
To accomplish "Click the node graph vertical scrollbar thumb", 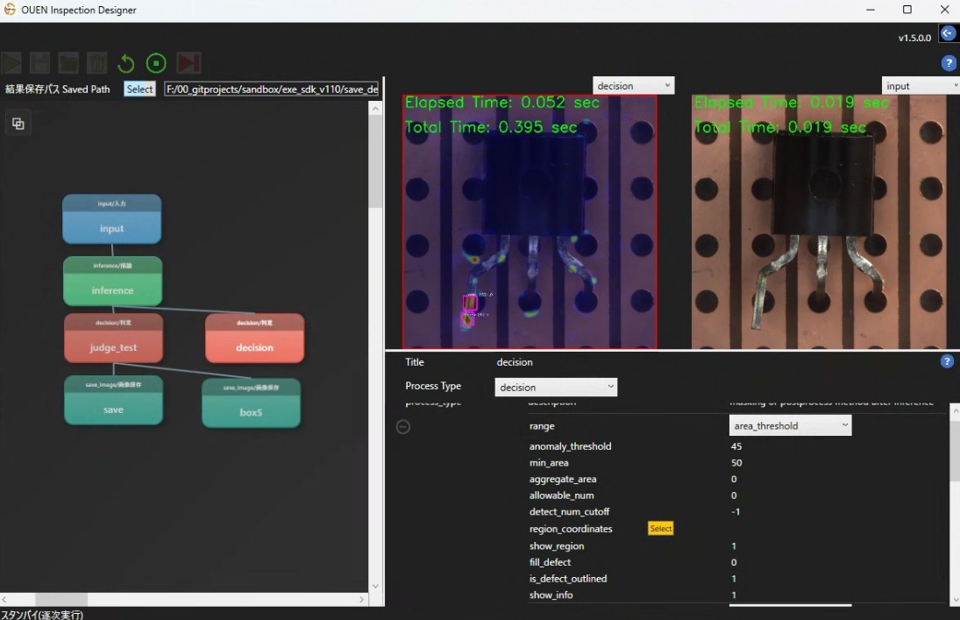I will click(375, 162).
